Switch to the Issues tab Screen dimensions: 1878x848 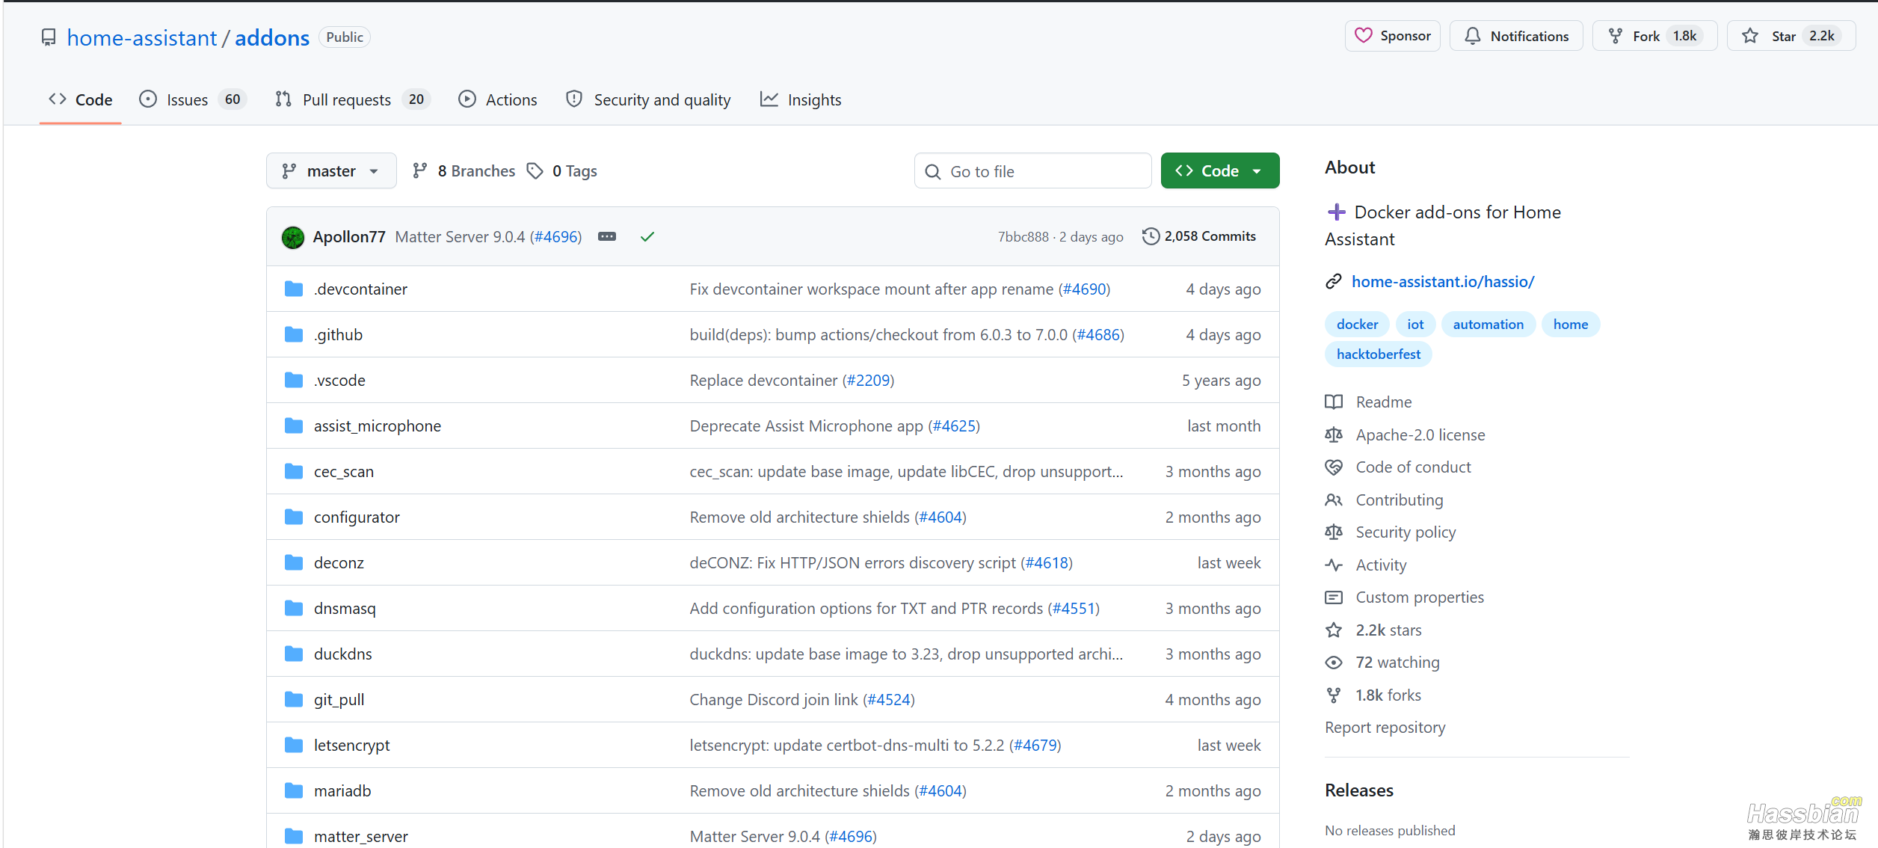point(192,99)
